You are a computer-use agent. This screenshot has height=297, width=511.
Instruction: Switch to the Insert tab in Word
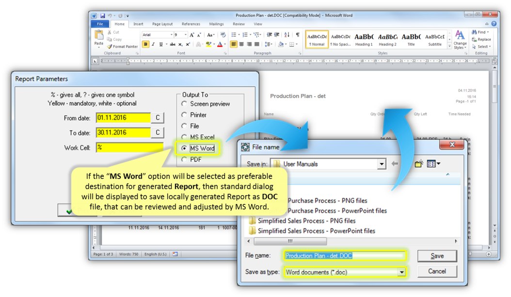click(138, 24)
